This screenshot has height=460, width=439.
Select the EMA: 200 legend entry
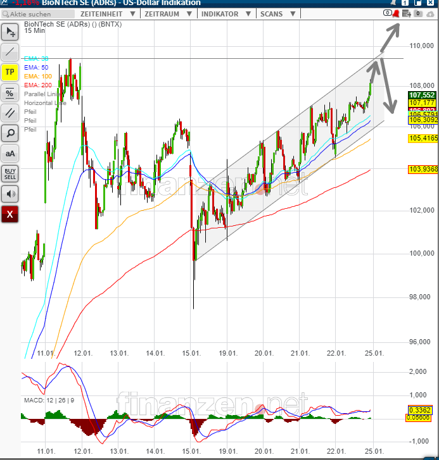coord(38,85)
